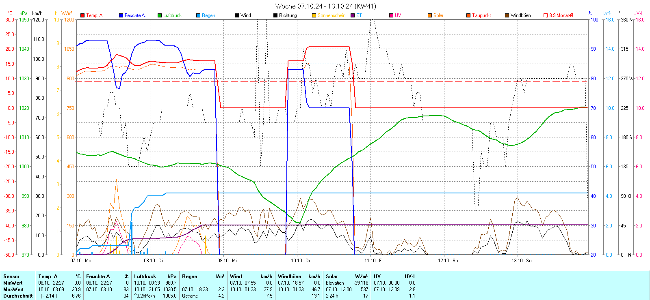Click the Durchschnitt row label
The width and height of the screenshot is (650, 300).
tap(18, 296)
